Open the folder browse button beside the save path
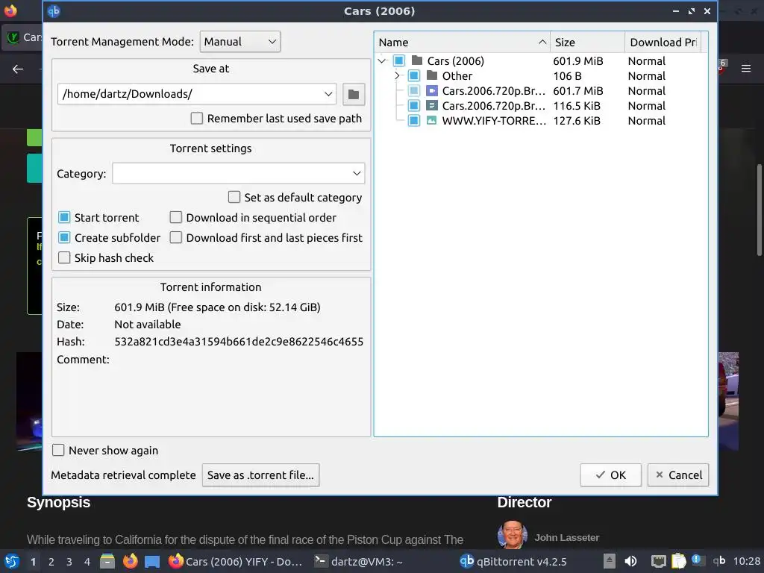Viewport: 764px width, 573px height. pos(354,94)
